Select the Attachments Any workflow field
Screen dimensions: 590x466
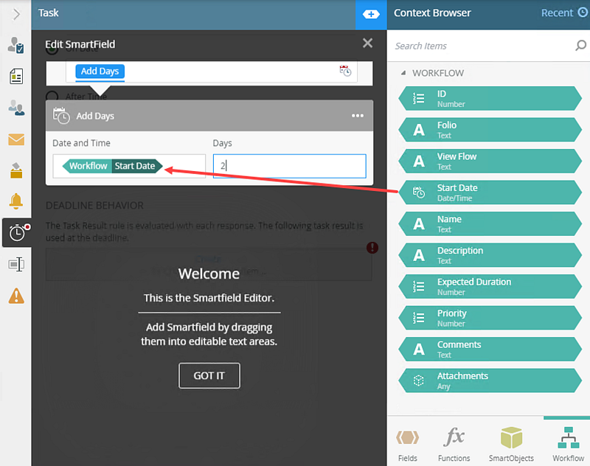coord(490,380)
